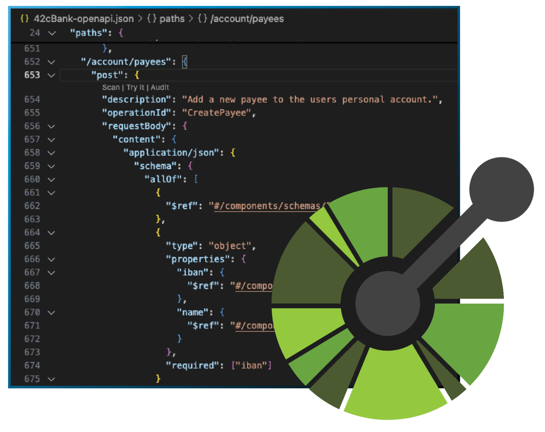Click line number 674 in the gutter
Image resolution: width=545 pixels, height=432 pixels.
tap(32, 366)
